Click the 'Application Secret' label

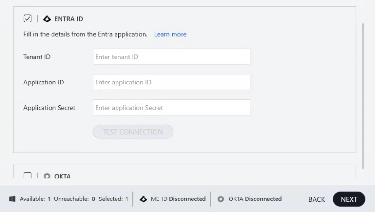49,108
